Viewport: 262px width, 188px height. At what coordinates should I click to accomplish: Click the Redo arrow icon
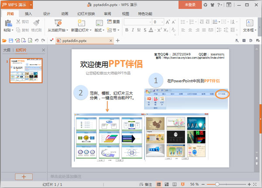tap(43, 41)
